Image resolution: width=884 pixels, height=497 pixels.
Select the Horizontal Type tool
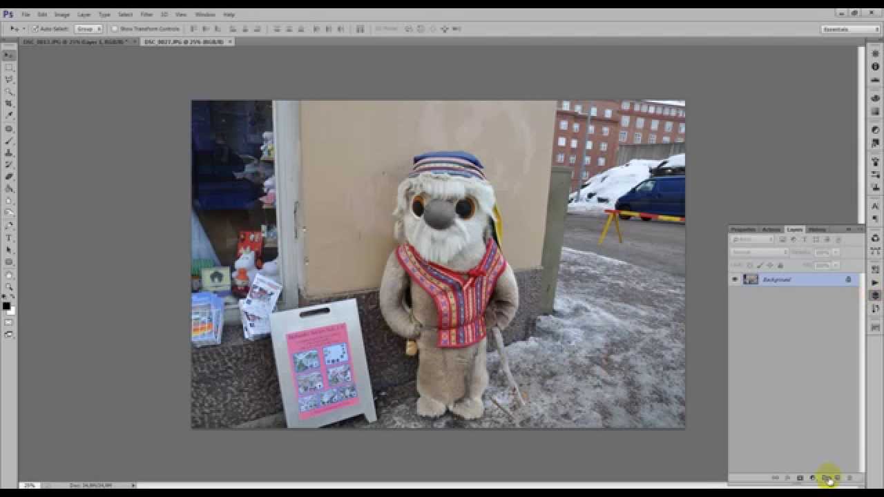9,238
